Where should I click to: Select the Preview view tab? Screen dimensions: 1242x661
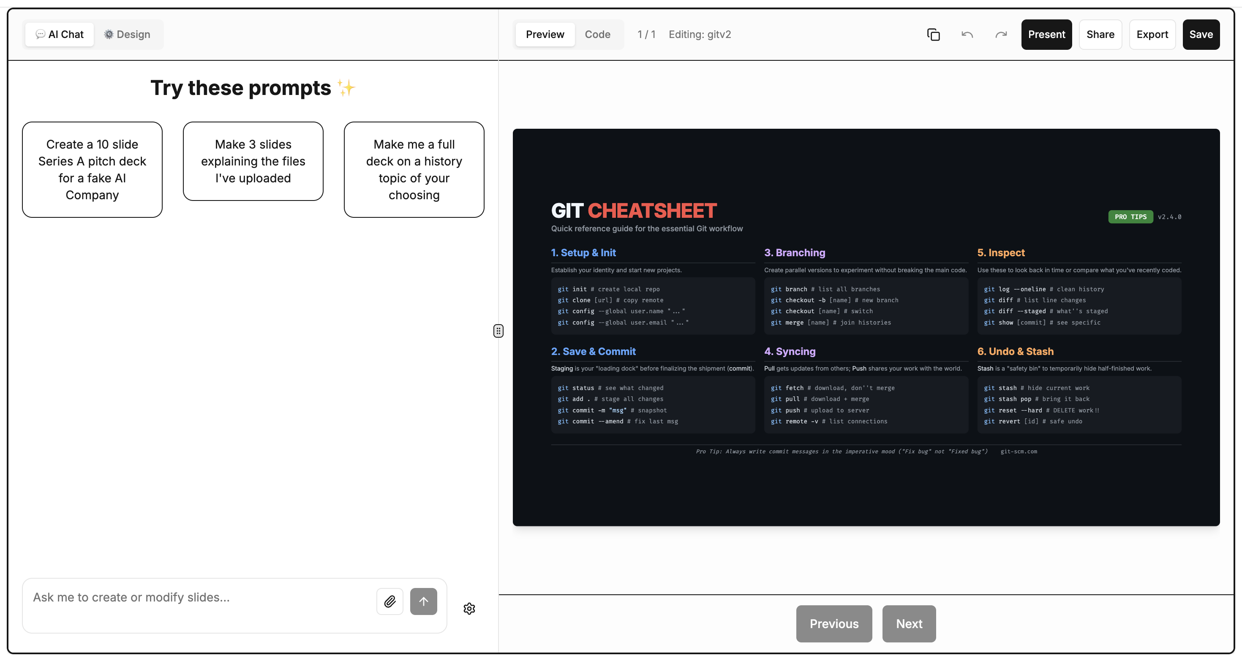click(x=545, y=35)
